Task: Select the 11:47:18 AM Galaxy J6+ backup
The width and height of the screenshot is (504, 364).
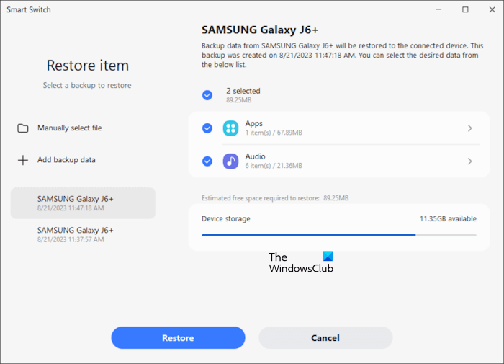Action: [83, 203]
